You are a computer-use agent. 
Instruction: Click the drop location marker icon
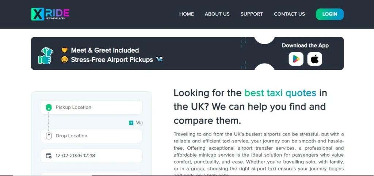click(x=49, y=136)
